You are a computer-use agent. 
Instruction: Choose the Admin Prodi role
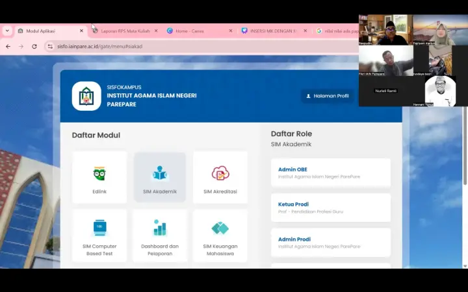tap(330, 242)
